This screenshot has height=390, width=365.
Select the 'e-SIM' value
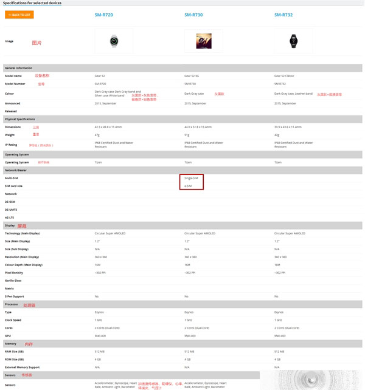[188, 186]
